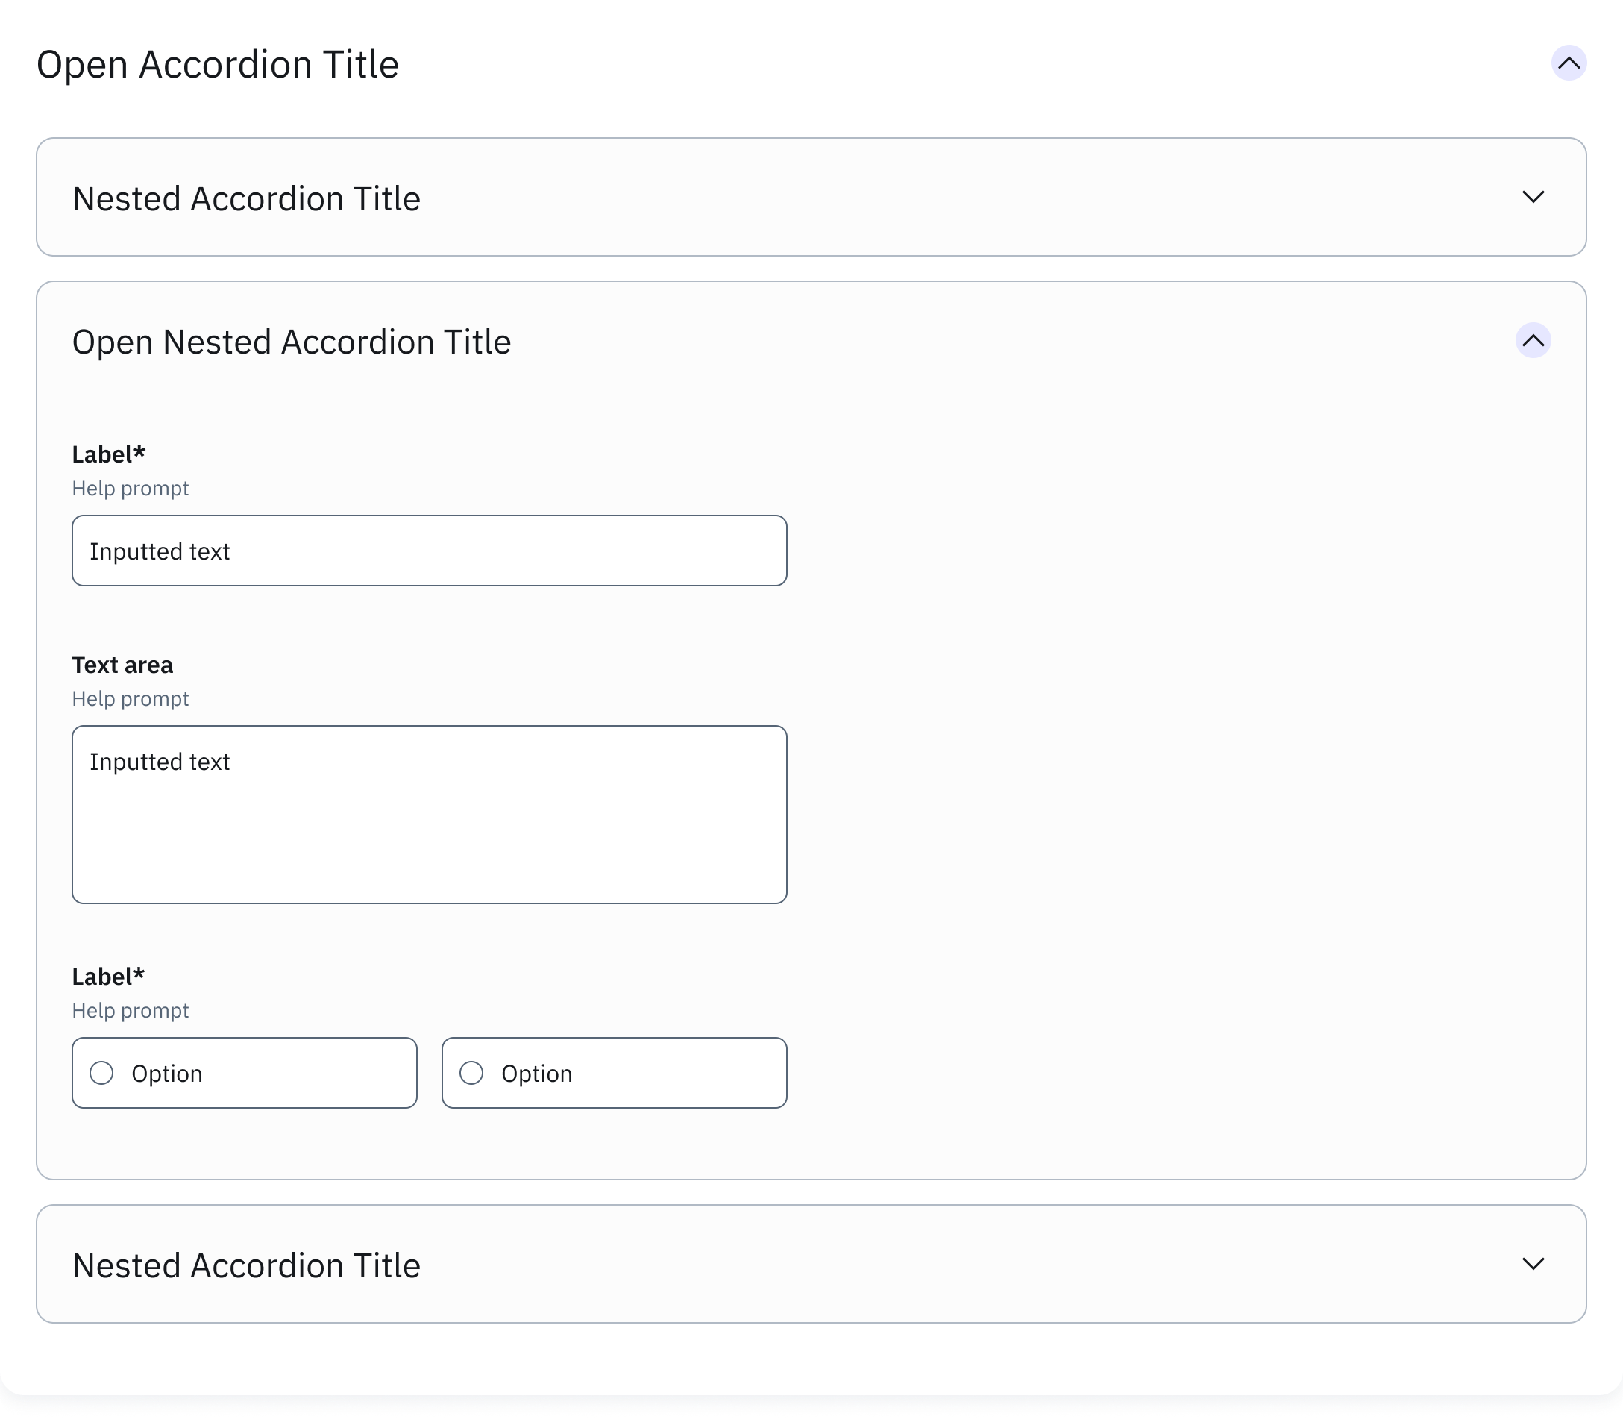Collapse the Open Nested Accordion chevron icon
1623x1419 pixels.
(x=1533, y=340)
